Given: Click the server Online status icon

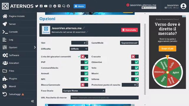Looking at the screenshot, I should pyautogui.click(x=46, y=30).
